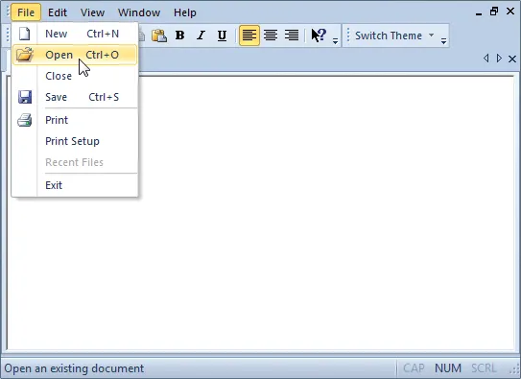Choose Print Setup menu entry
Viewport: 521px width, 379px height.
click(75, 141)
